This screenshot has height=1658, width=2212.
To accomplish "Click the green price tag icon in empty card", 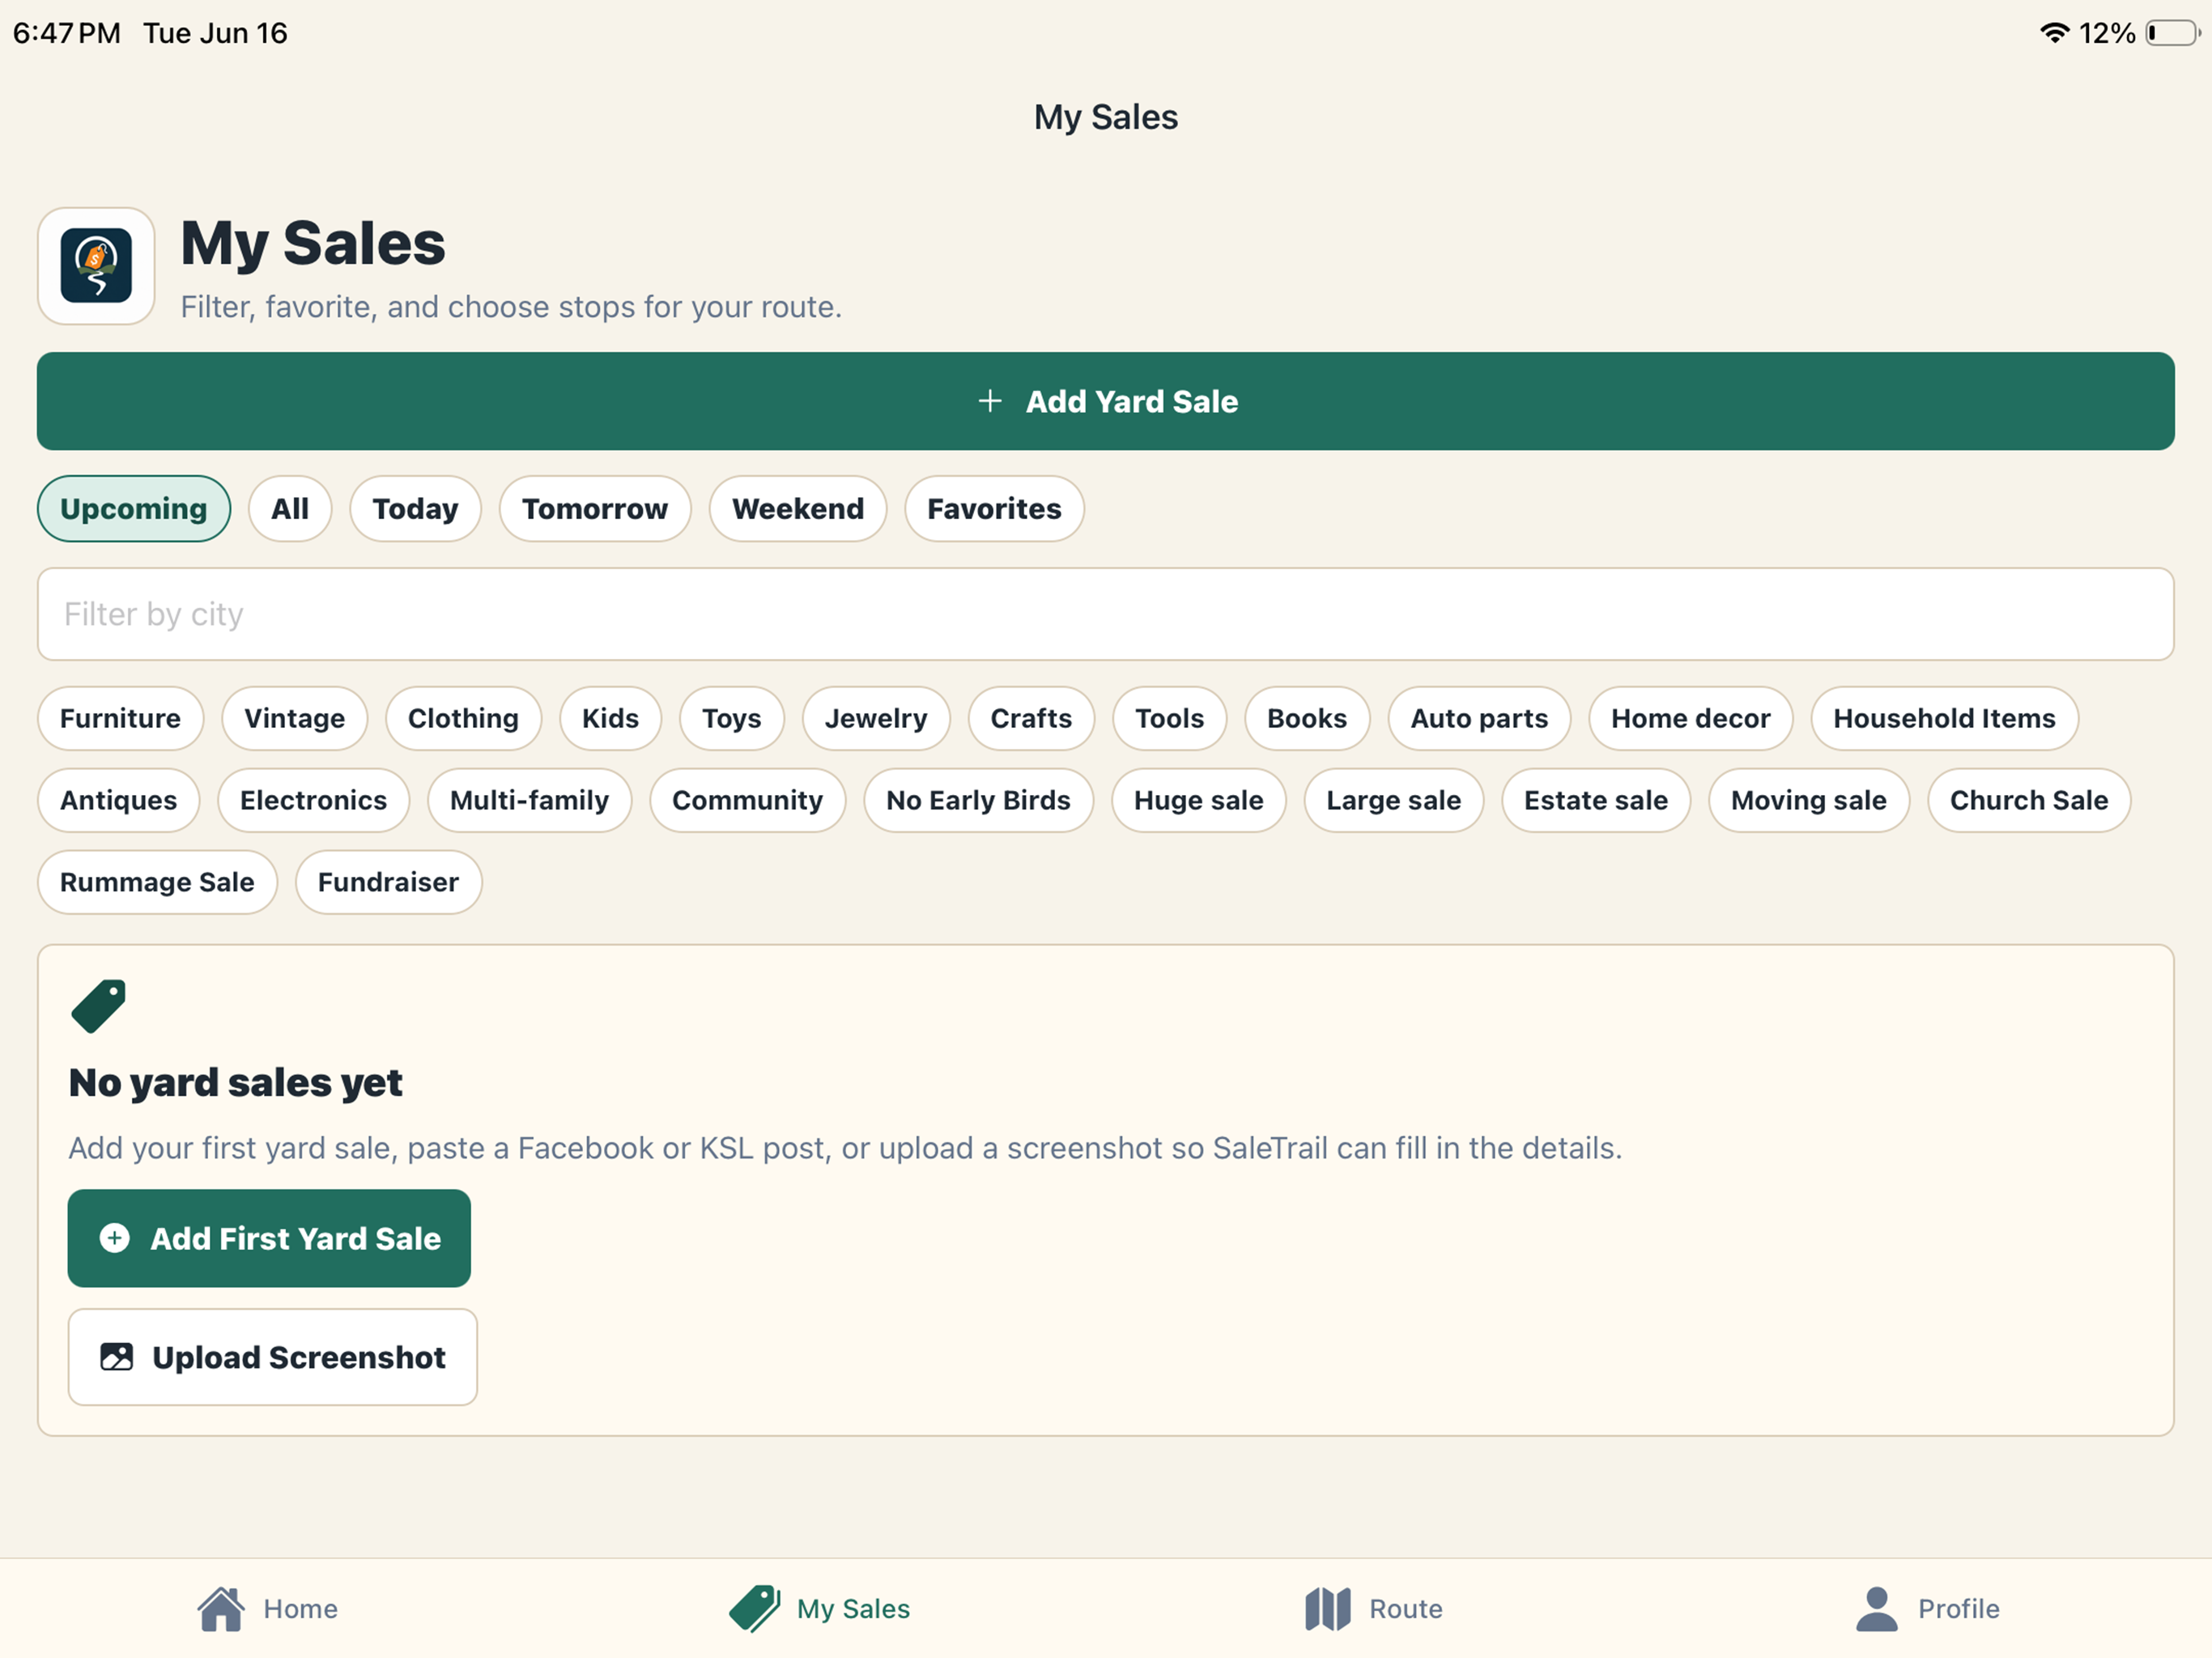I will coord(98,1006).
